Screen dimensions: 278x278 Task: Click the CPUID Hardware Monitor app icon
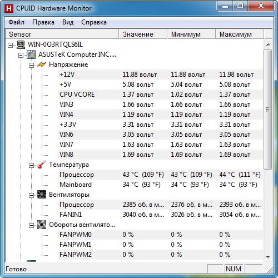pos(8,8)
